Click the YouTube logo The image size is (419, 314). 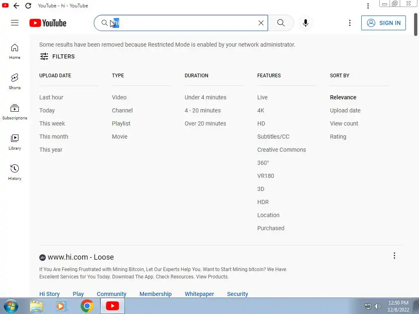[48, 23]
